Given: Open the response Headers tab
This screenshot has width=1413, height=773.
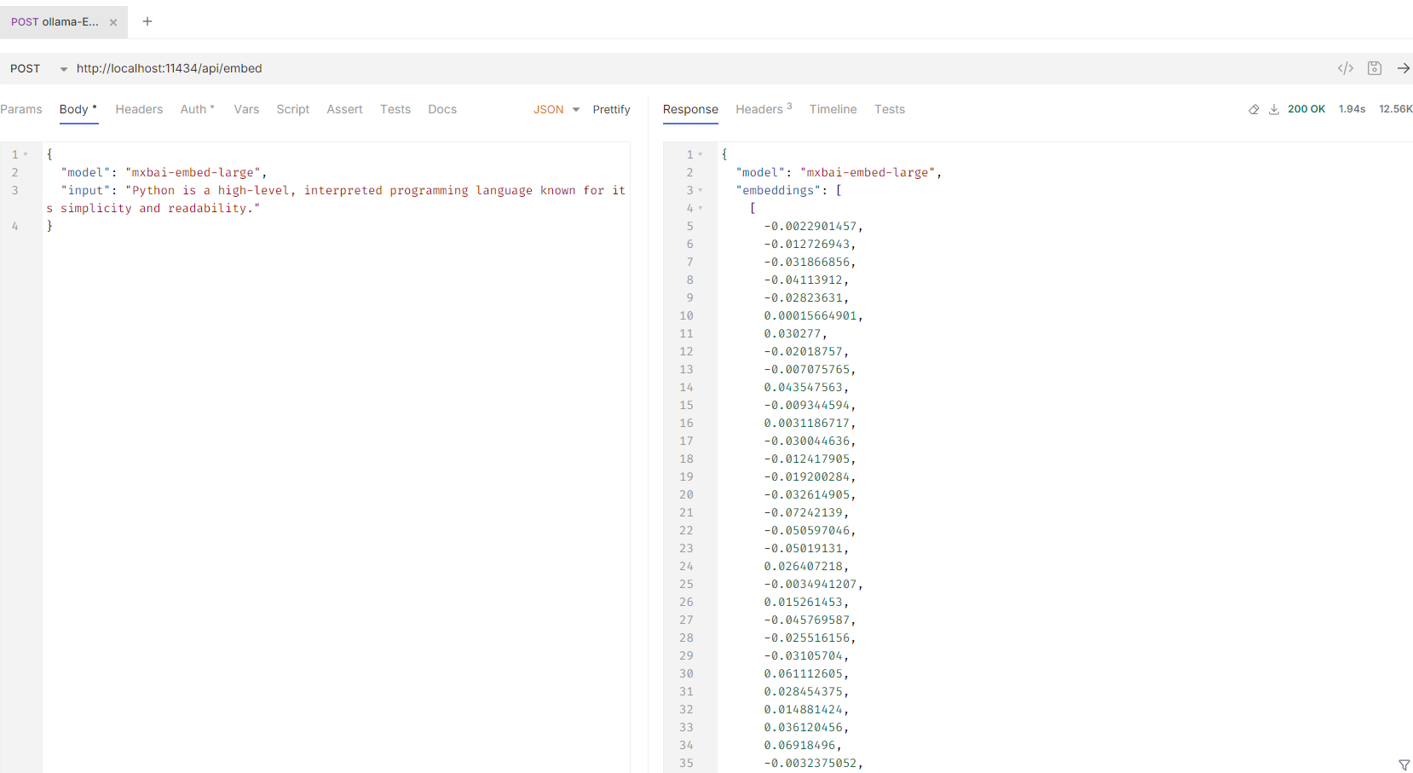Looking at the screenshot, I should 764,109.
